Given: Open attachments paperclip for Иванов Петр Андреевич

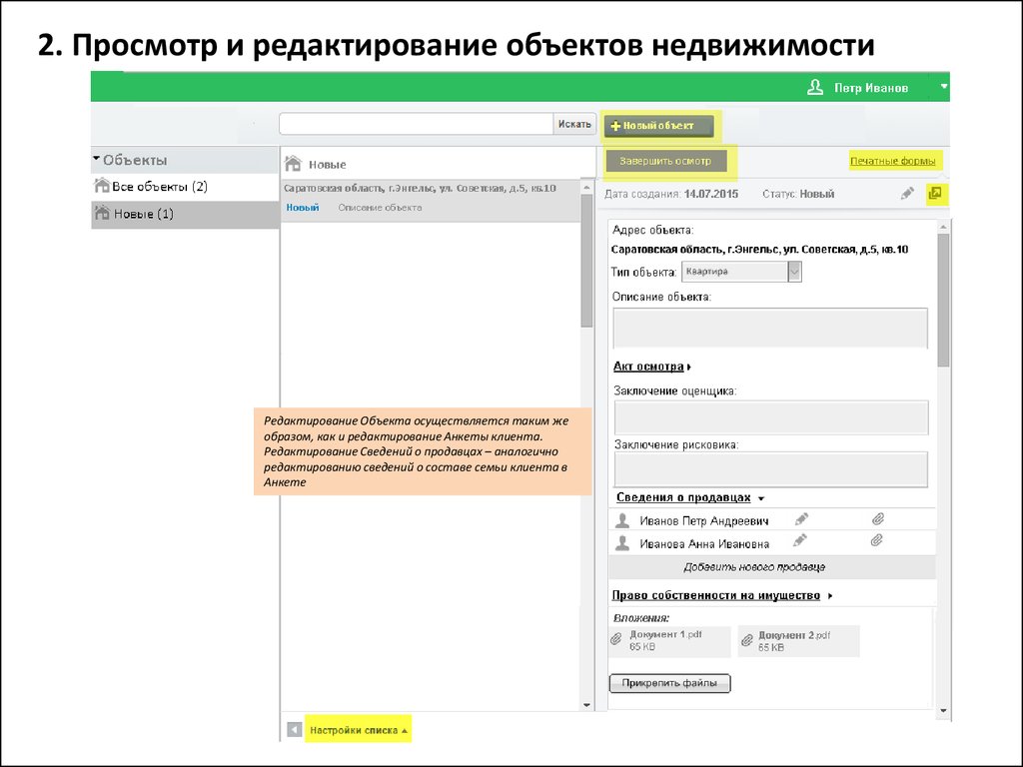Looking at the screenshot, I should tap(876, 519).
